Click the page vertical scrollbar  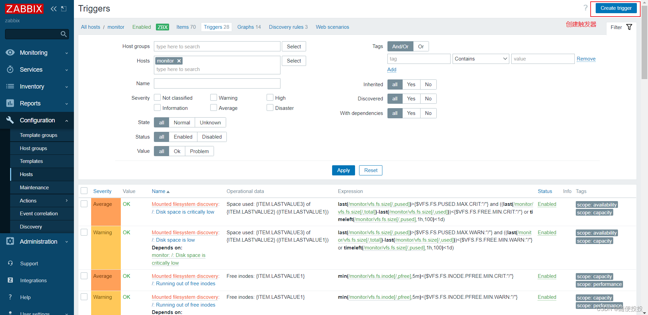644,42
